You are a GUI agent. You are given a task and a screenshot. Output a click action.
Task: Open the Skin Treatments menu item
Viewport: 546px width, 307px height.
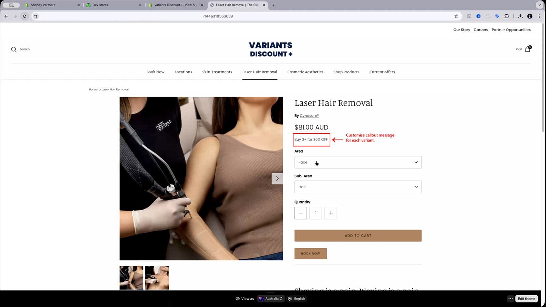click(217, 72)
